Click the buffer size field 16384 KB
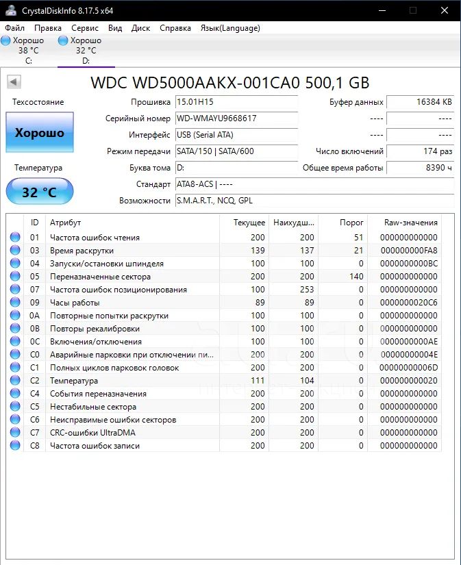Image resolution: width=461 pixels, height=565 pixels. tap(420, 102)
